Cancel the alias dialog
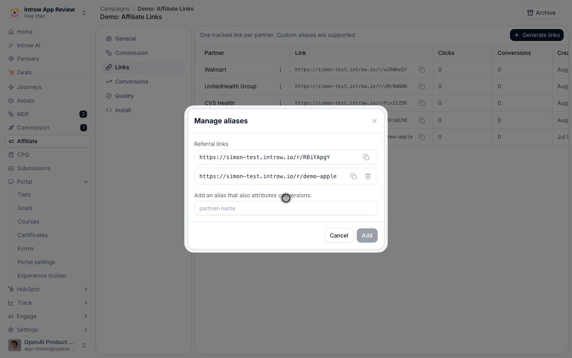 point(339,235)
